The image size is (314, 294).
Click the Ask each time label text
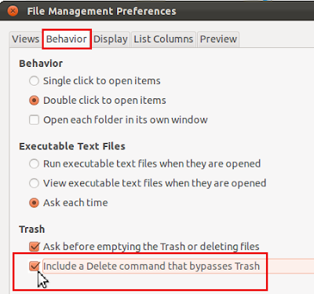[x=75, y=203]
